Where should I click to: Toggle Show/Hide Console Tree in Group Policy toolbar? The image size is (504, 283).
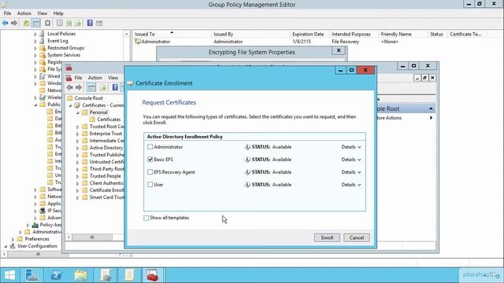(36, 23)
